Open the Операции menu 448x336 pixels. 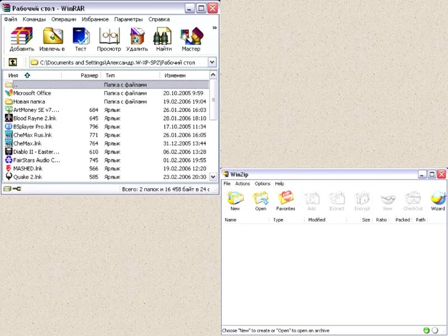click(64, 19)
